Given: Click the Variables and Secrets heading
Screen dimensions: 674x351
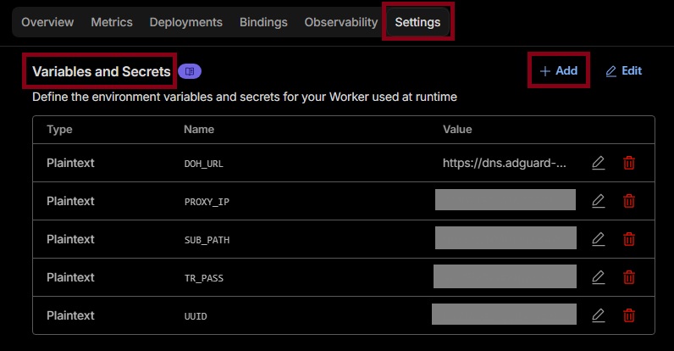Looking at the screenshot, I should [102, 71].
